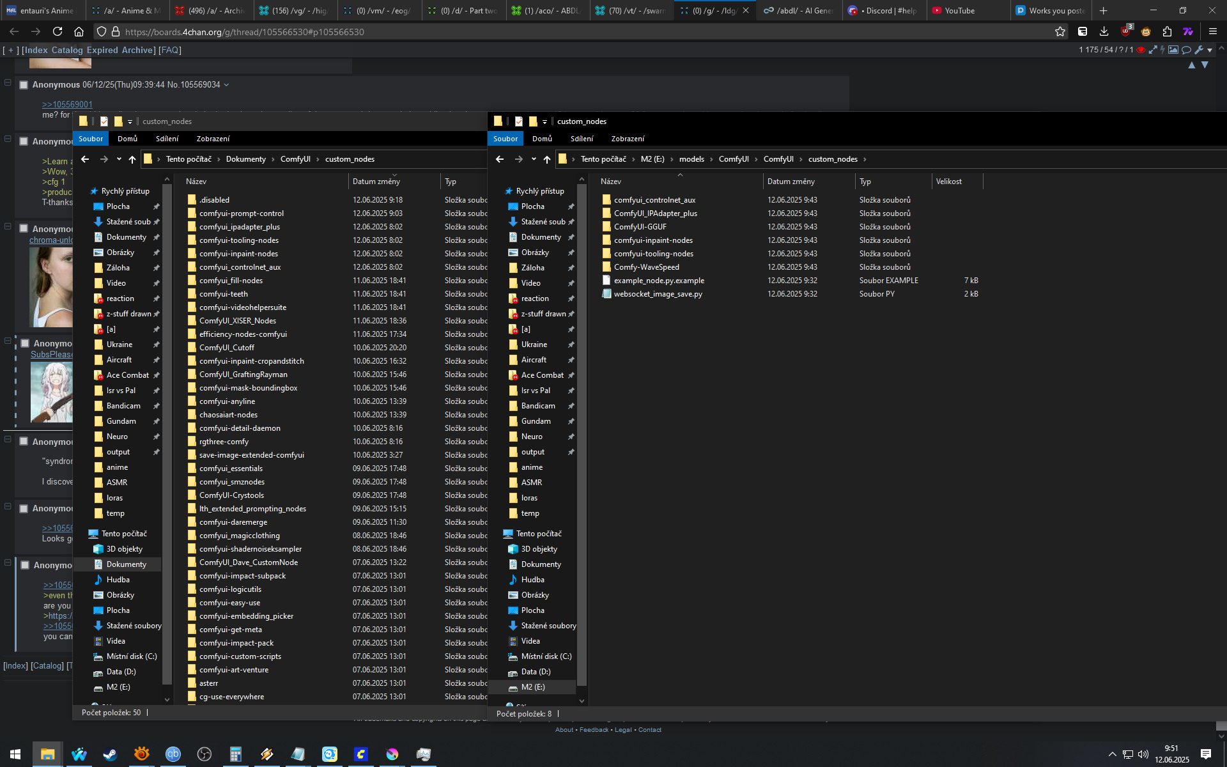The image size is (1227, 767).
Task: Click Up arrow in left Explorer window
Action: pyautogui.click(x=132, y=159)
